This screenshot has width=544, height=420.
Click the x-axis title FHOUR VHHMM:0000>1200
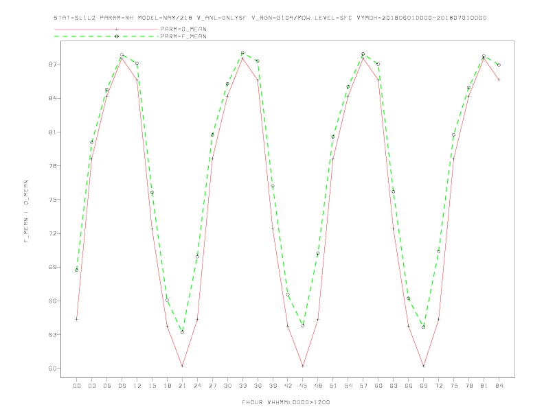(286, 402)
